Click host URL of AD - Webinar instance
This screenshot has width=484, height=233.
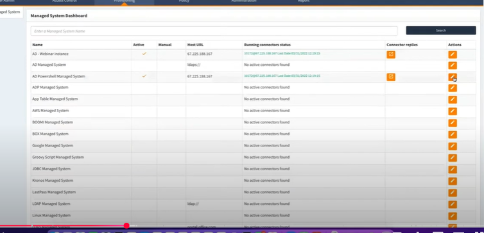click(200, 54)
